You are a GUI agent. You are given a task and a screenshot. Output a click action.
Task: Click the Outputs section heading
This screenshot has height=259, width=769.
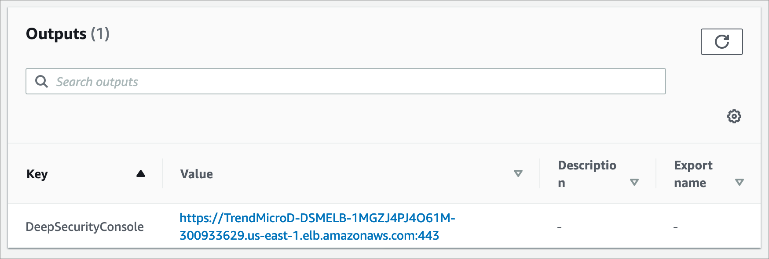[56, 34]
